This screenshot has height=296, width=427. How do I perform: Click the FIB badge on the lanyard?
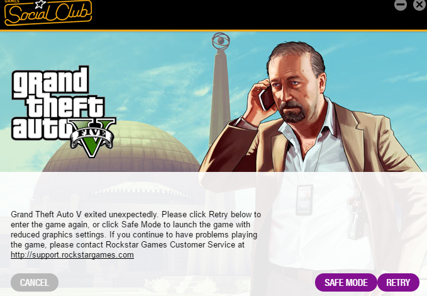(x=304, y=200)
